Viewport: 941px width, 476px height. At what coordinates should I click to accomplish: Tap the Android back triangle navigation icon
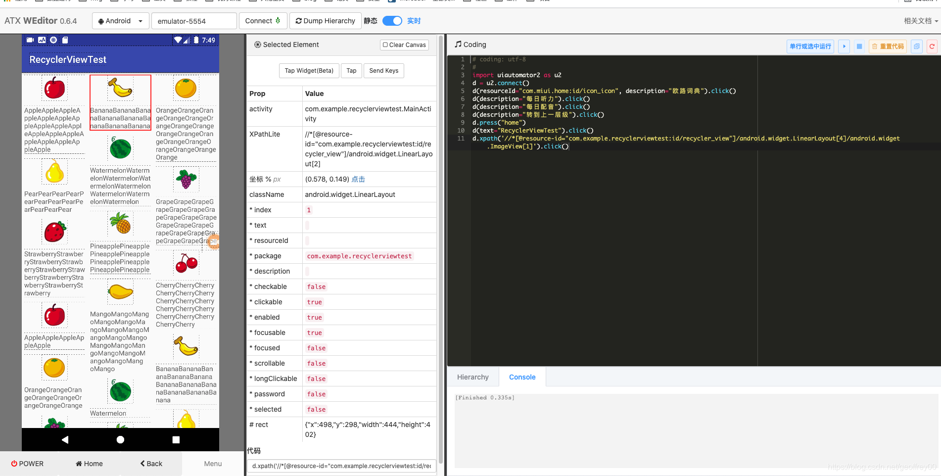point(65,439)
